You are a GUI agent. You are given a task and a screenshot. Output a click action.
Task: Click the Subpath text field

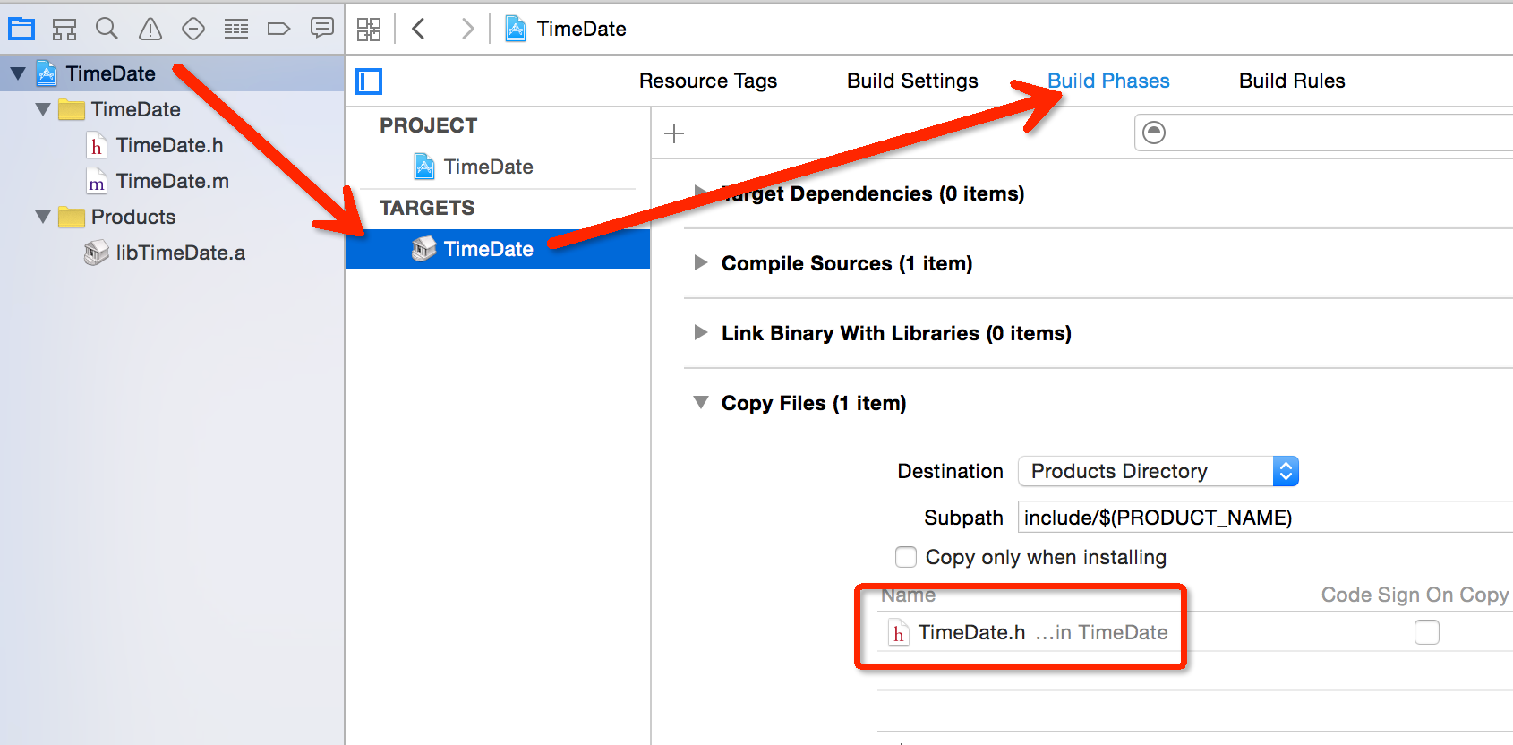pos(1265,518)
